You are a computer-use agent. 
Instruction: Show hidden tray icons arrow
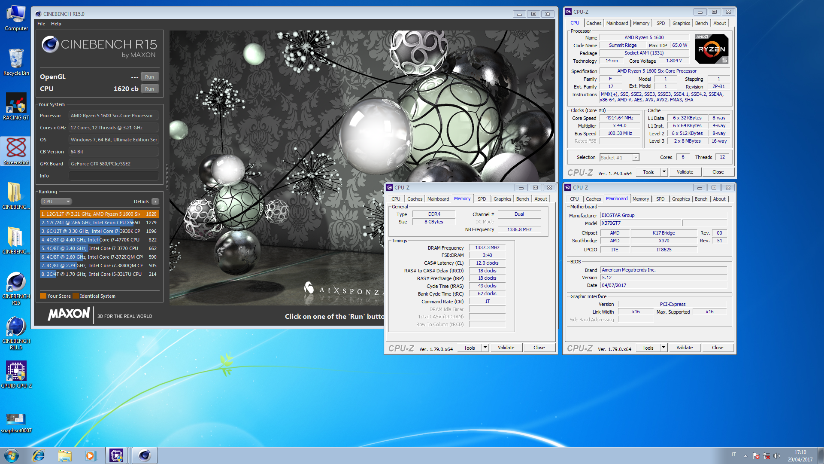point(745,456)
